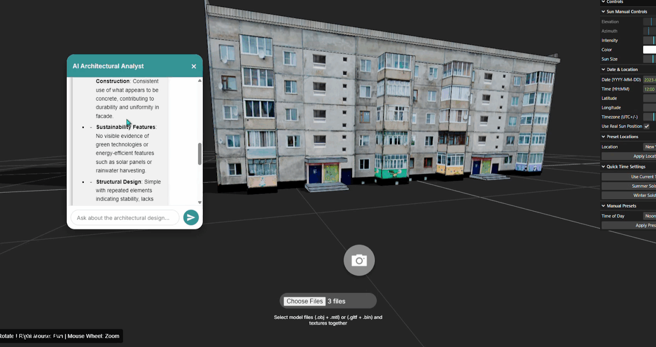Click the Choose Files button
Screen dimensions: 656x347
[x=304, y=301]
